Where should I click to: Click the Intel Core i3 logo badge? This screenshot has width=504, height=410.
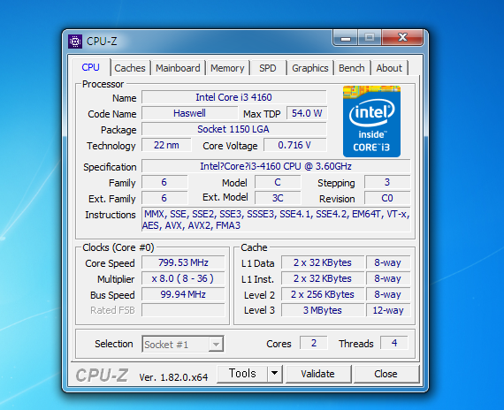pyautogui.click(x=371, y=121)
